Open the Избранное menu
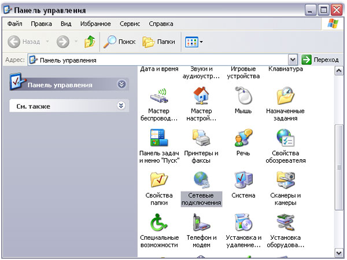Viewport: 347px width, 260px height. tap(95, 24)
